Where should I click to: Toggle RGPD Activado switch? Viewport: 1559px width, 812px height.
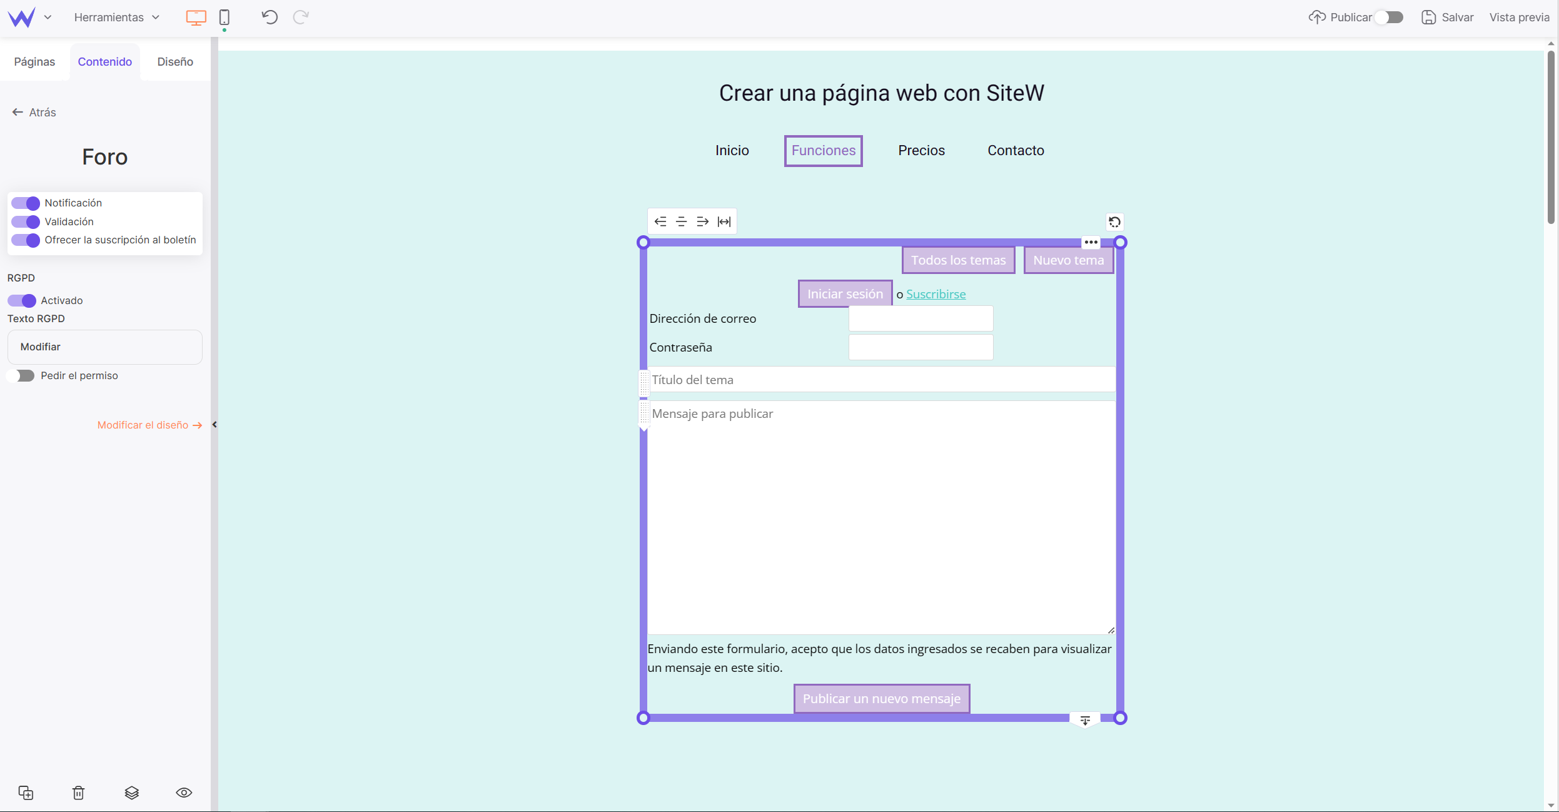coord(22,301)
